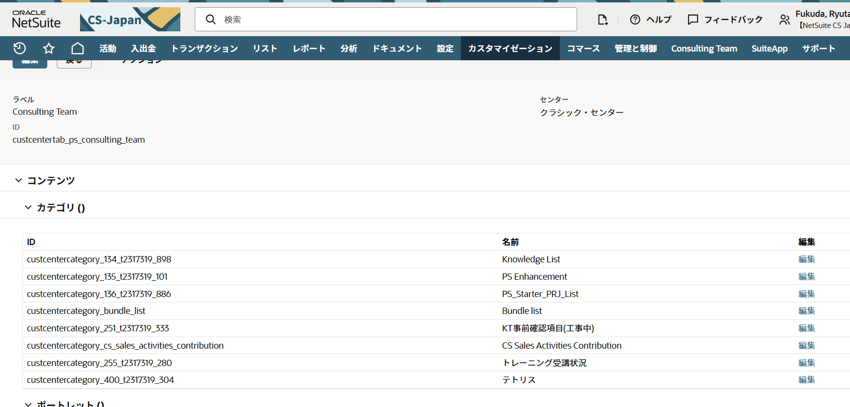The image size is (850, 407).
Task: Open the 分析 menu
Action: pos(349,48)
